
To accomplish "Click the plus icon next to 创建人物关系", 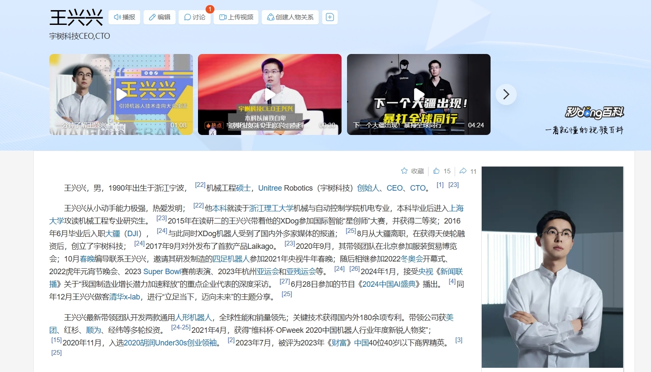I will point(330,17).
